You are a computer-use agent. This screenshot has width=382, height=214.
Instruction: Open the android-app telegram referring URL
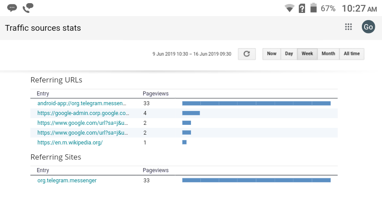point(81,103)
